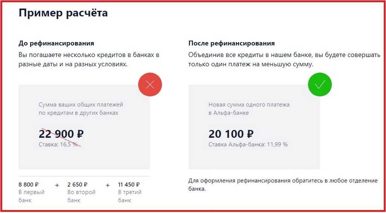Click 'Новая сумма одного платежа' caption
The image size is (386, 213).
click(249, 105)
